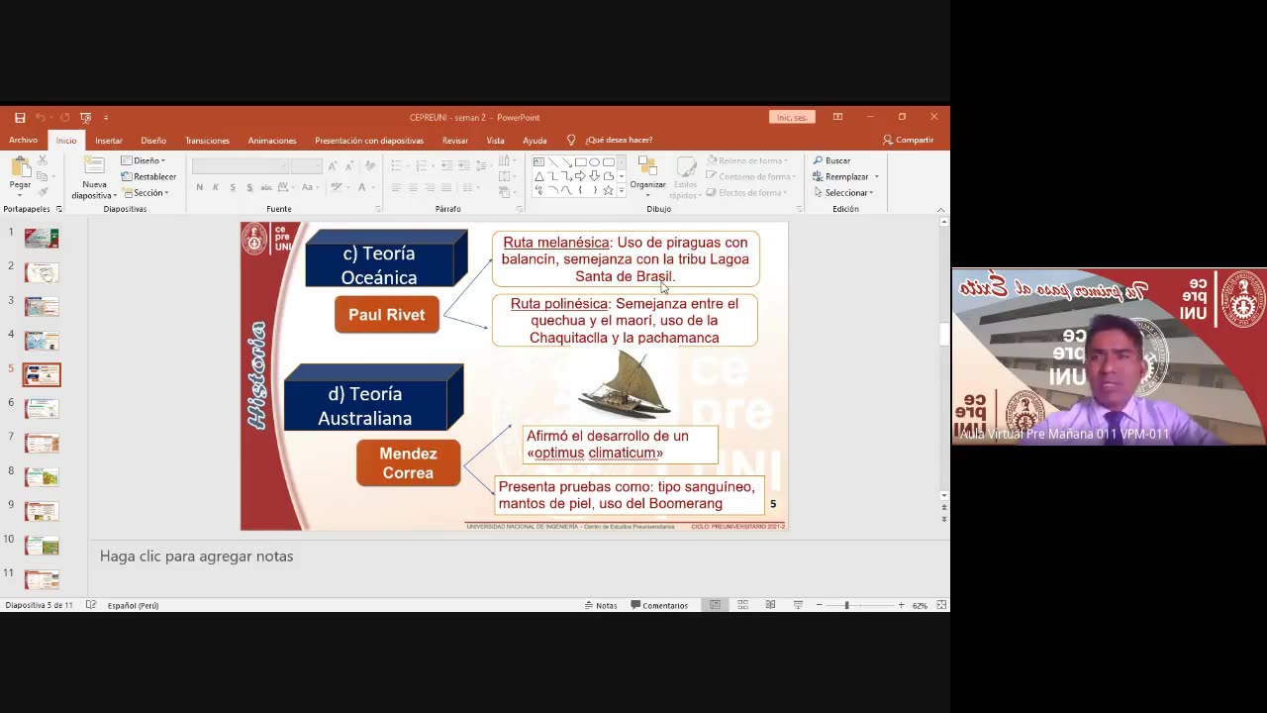Switch to the Vista tab
The image size is (1267, 713).
tap(495, 140)
